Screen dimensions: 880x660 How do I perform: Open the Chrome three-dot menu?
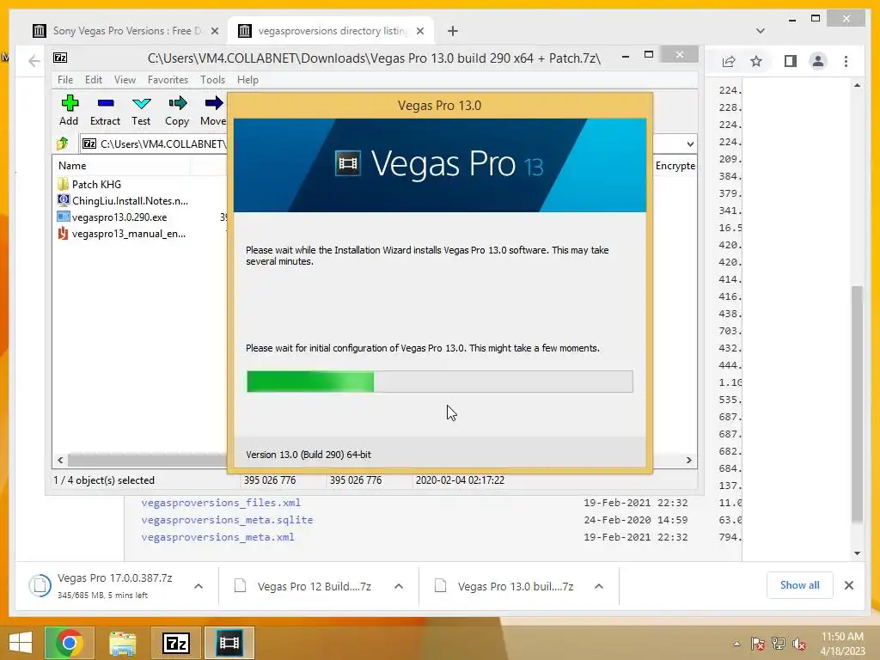click(x=846, y=61)
